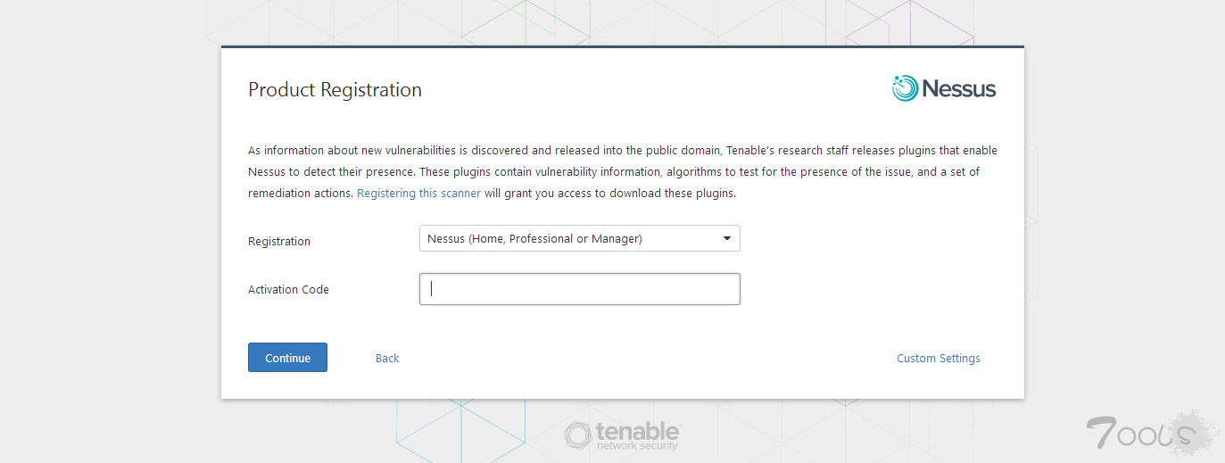
Task: Go Back to the previous step
Action: (x=387, y=358)
